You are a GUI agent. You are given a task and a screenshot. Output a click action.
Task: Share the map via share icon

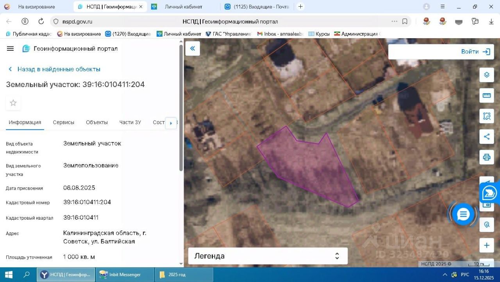(x=486, y=137)
